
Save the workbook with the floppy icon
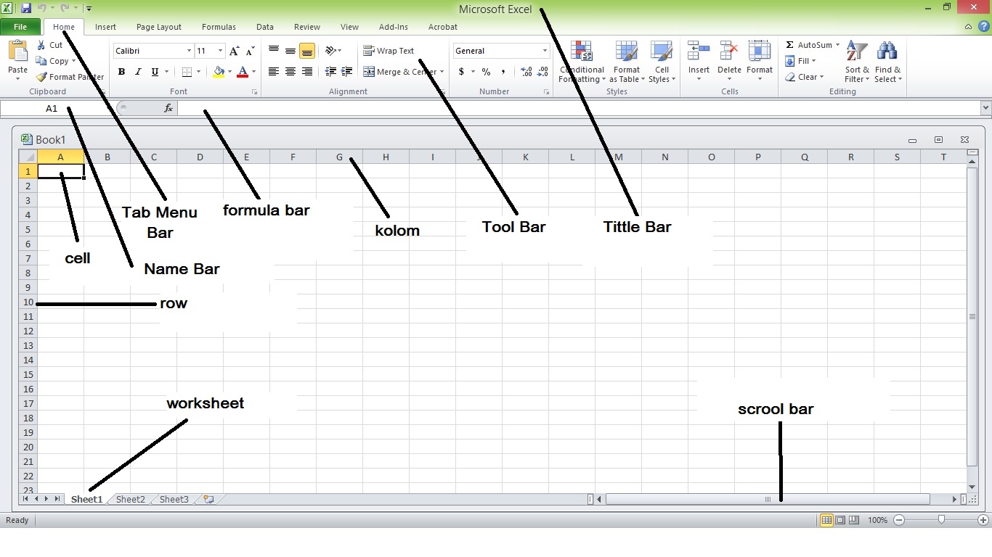pyautogui.click(x=26, y=8)
